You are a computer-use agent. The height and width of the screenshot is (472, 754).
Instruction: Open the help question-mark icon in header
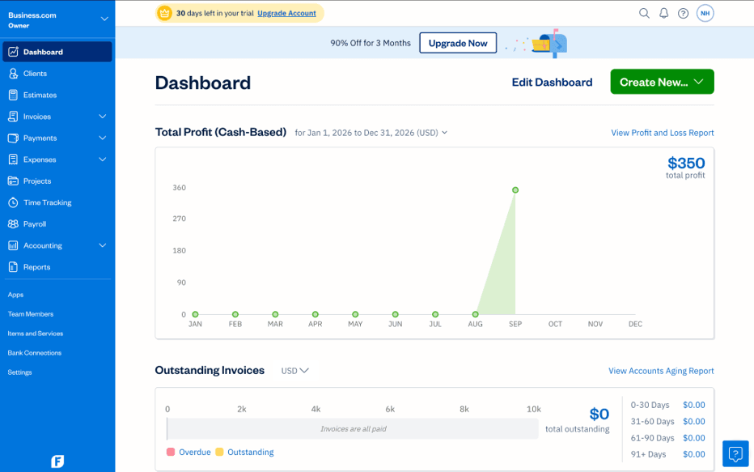coord(683,14)
